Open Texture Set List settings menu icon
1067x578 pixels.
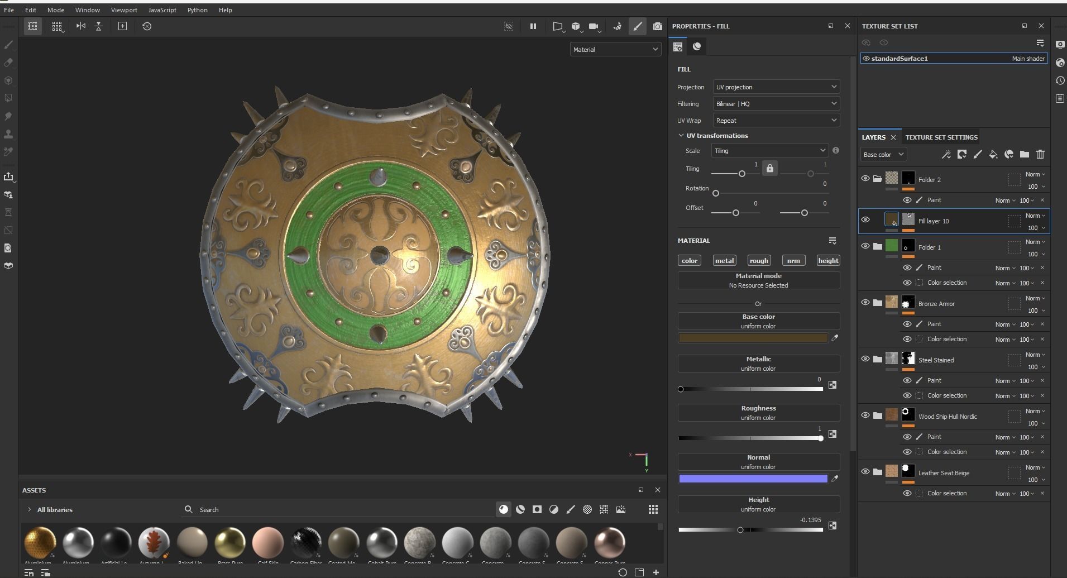(x=1040, y=43)
